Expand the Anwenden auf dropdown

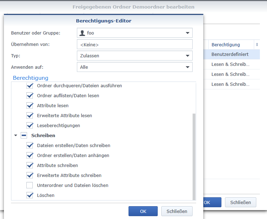187,67
